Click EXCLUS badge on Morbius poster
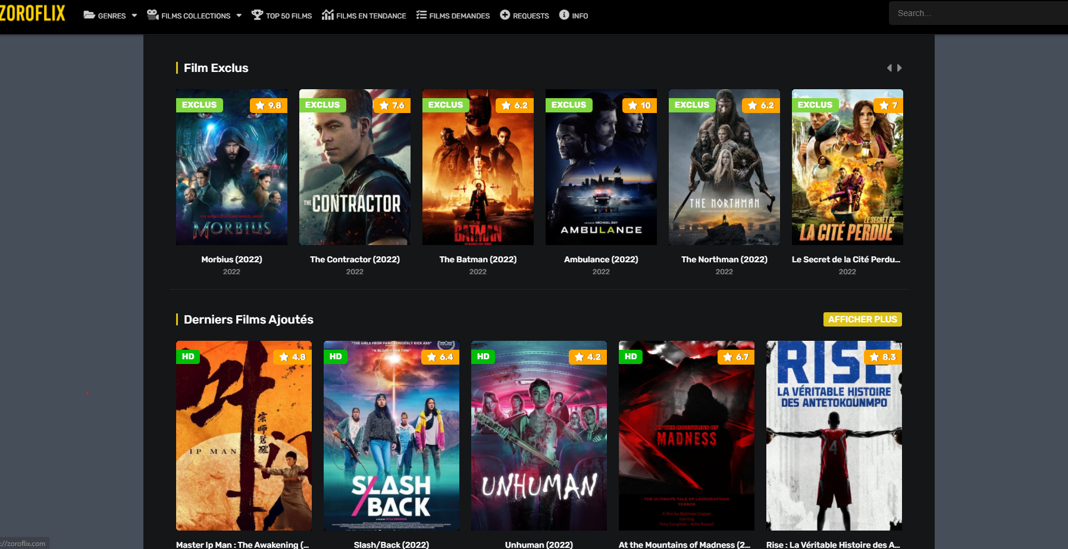This screenshot has width=1068, height=549. [x=199, y=105]
